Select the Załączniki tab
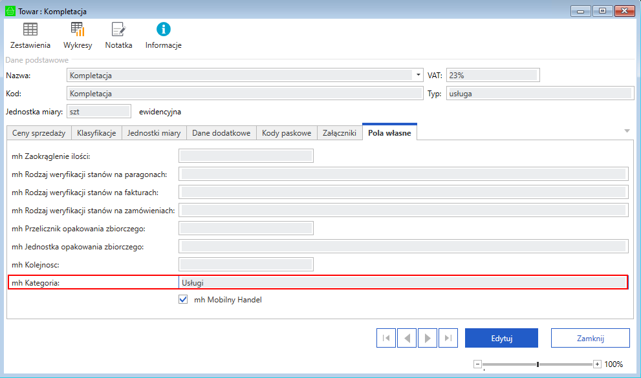This screenshot has height=378, width=641. tap(340, 133)
